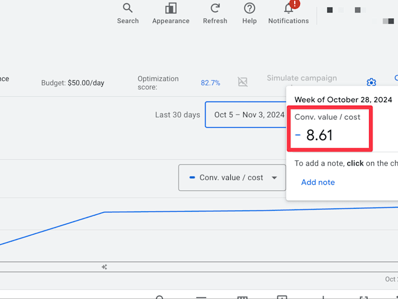
Task: Click the Add note link
Action: [x=318, y=182]
